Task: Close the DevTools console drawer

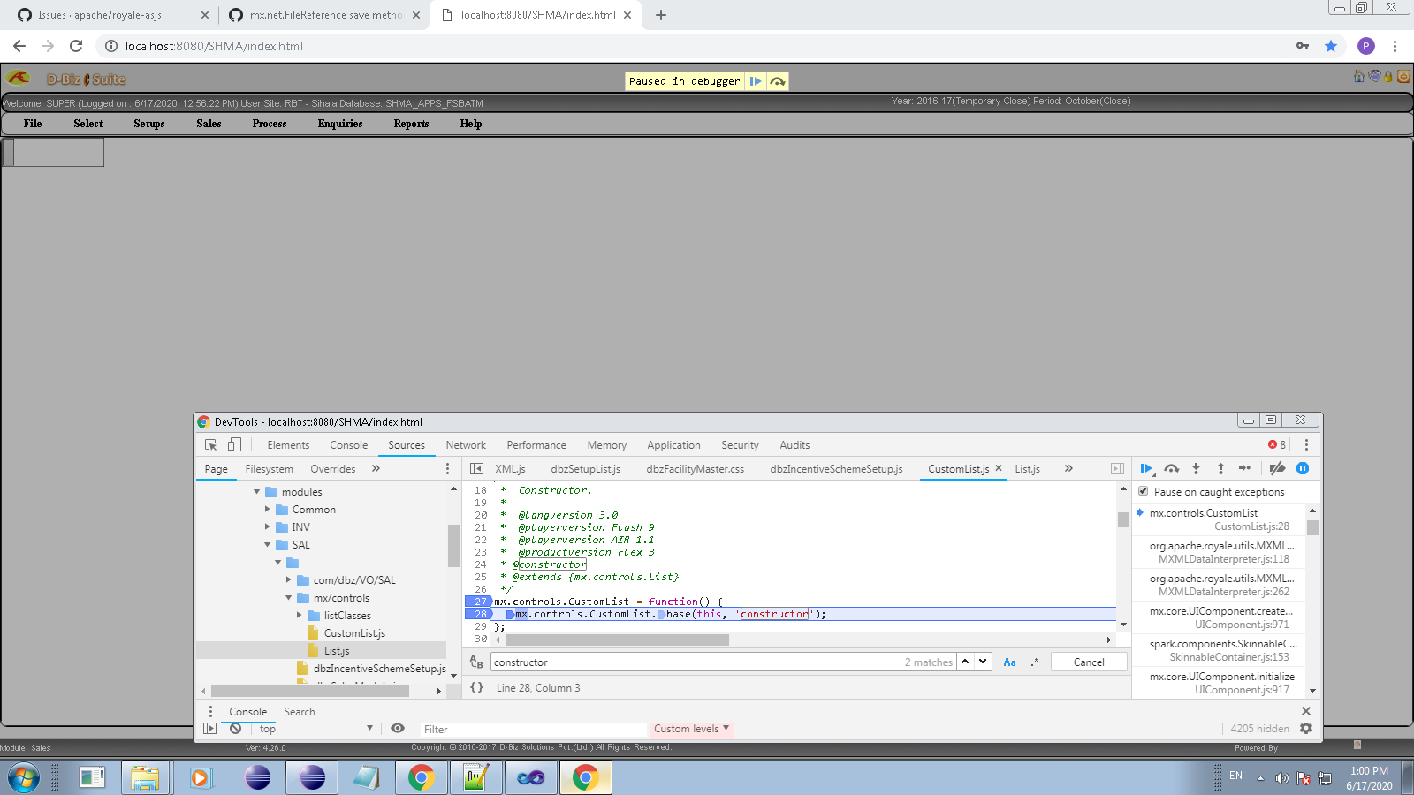Action: [x=1306, y=711]
